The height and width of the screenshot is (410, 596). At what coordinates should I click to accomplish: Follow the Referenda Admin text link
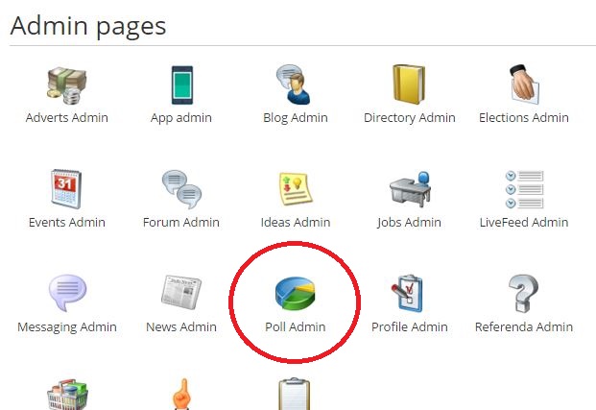tap(524, 326)
